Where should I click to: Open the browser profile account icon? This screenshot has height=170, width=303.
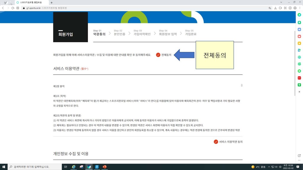pos(295,8)
